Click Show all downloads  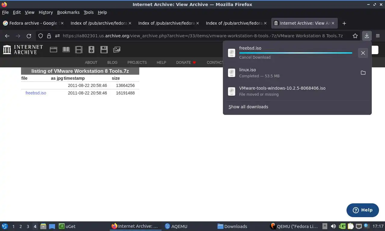pos(248,107)
